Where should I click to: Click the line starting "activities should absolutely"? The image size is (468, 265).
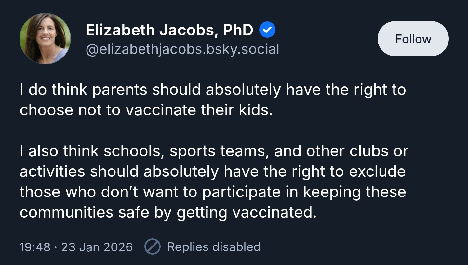pos(213,171)
